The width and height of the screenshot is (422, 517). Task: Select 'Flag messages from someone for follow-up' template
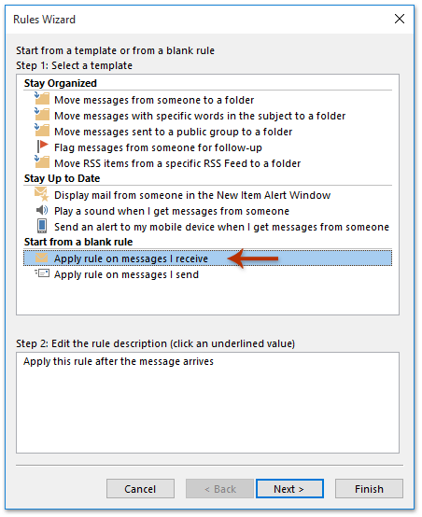click(158, 147)
